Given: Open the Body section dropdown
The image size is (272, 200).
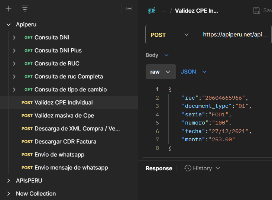Looking at the screenshot, I should [157, 55].
